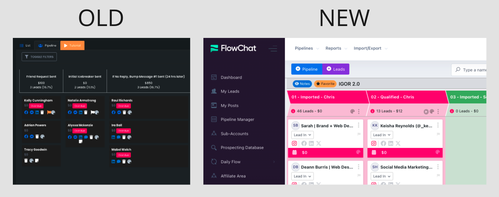Viewport: 499px width, 197px height.
Task: Open Lead In dropdown on Keisha Reynolds' card
Action: (x=382, y=135)
